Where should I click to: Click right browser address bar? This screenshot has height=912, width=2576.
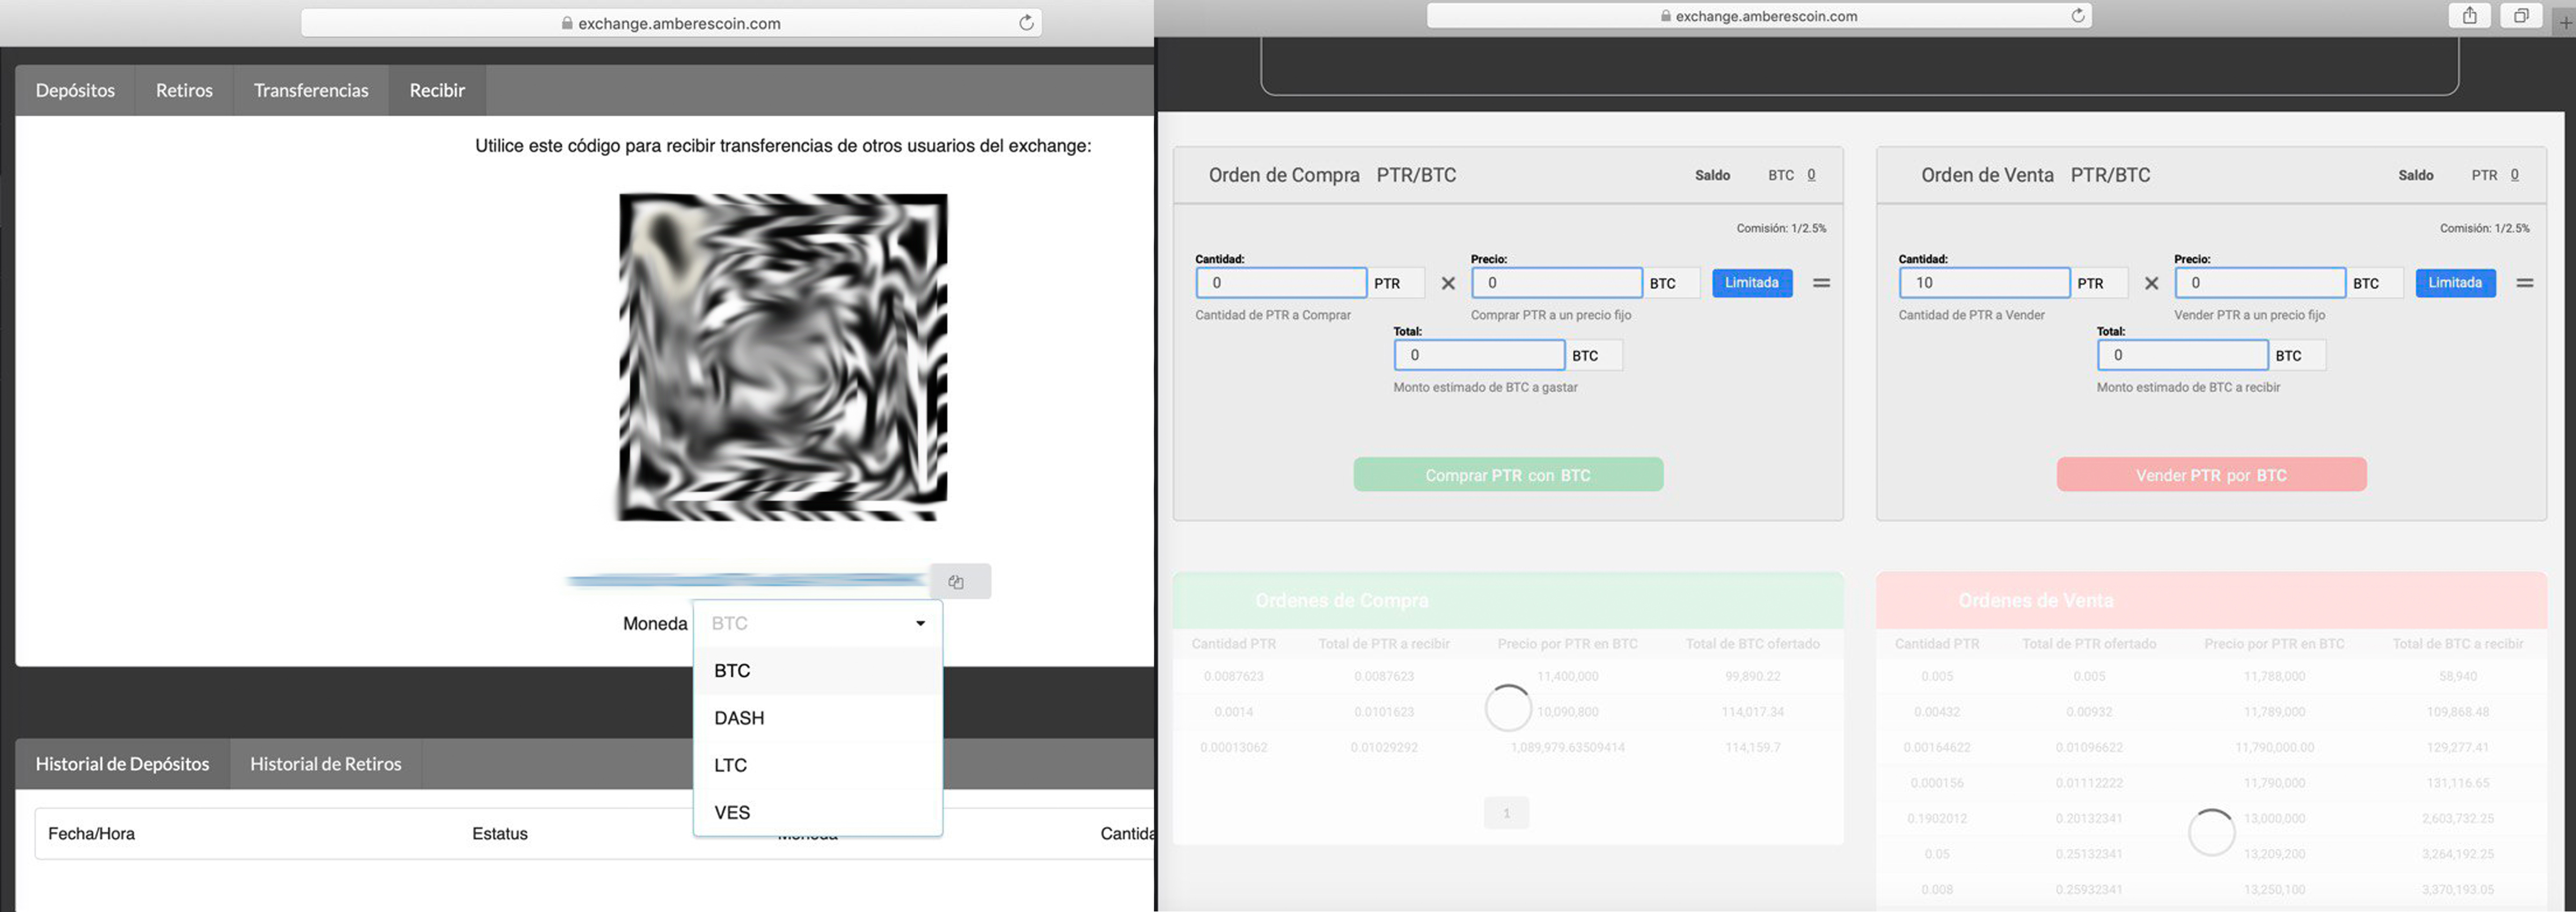coord(1759,16)
